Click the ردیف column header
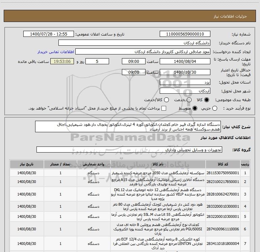 [x=245, y=164]
